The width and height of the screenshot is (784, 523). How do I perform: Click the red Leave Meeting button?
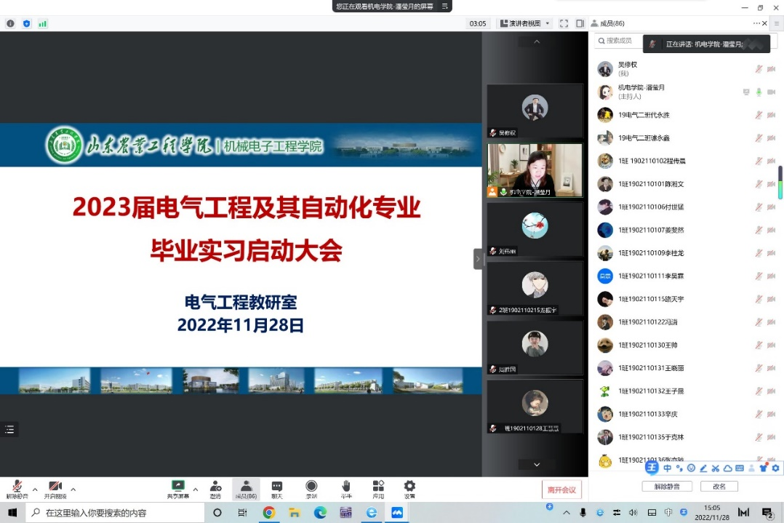561,490
